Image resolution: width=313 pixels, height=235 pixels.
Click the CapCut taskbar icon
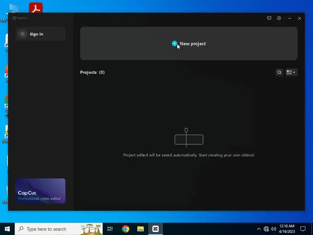click(x=156, y=229)
